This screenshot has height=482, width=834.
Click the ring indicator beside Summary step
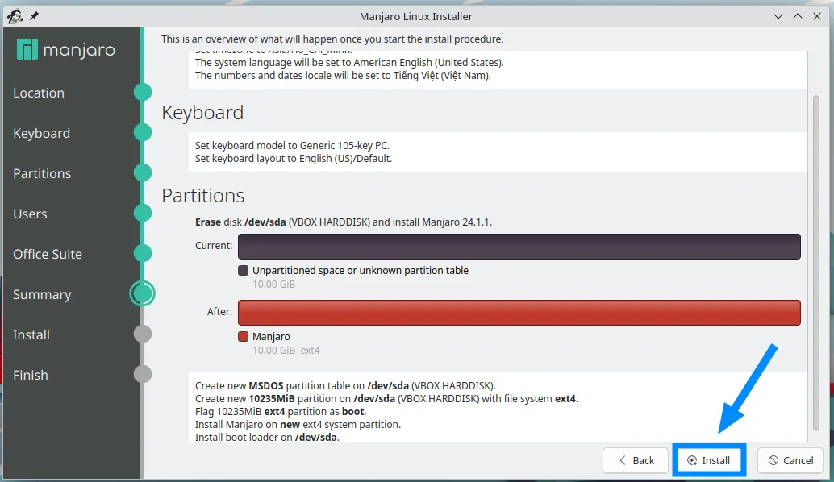[143, 293]
